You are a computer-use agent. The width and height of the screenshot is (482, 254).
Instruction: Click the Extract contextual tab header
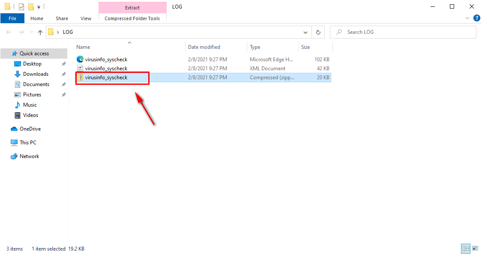pyautogui.click(x=132, y=7)
